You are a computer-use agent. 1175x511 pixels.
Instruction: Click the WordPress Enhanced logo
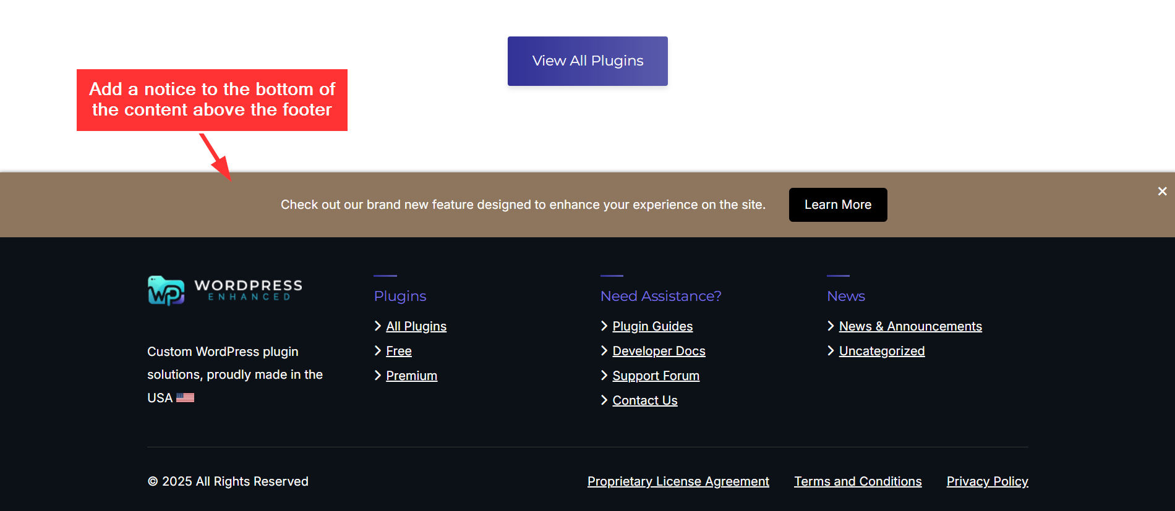coord(224,290)
